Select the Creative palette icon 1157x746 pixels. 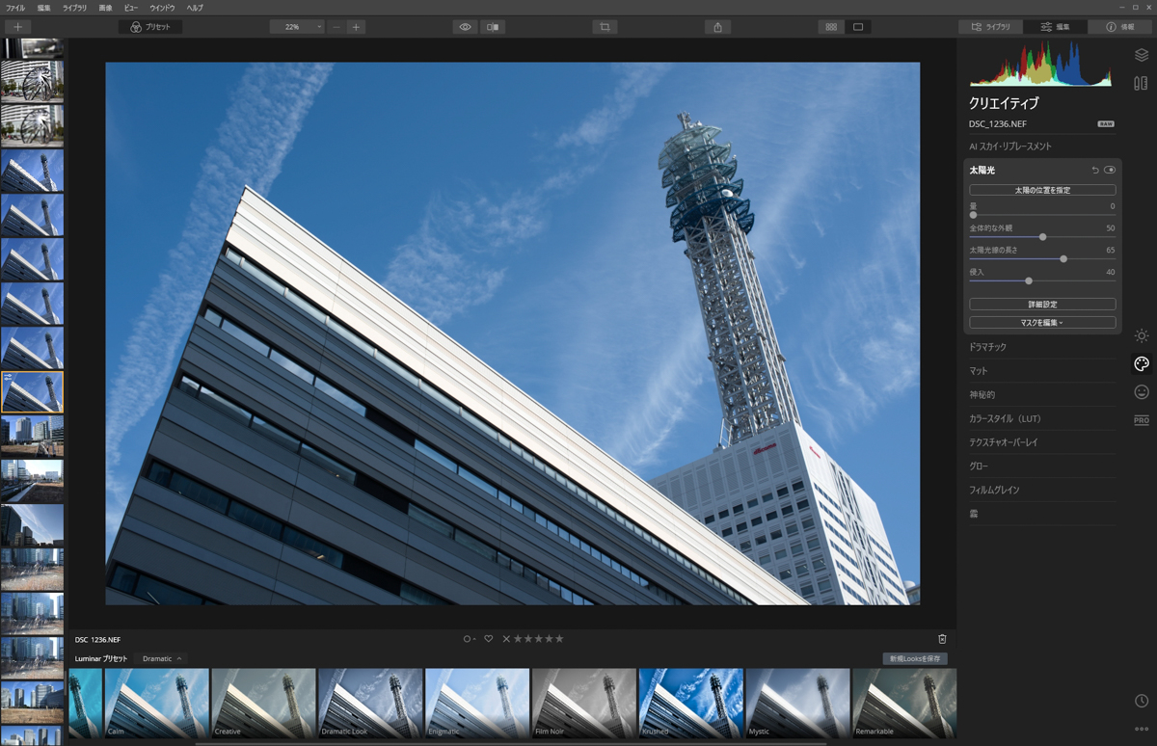tap(1142, 364)
